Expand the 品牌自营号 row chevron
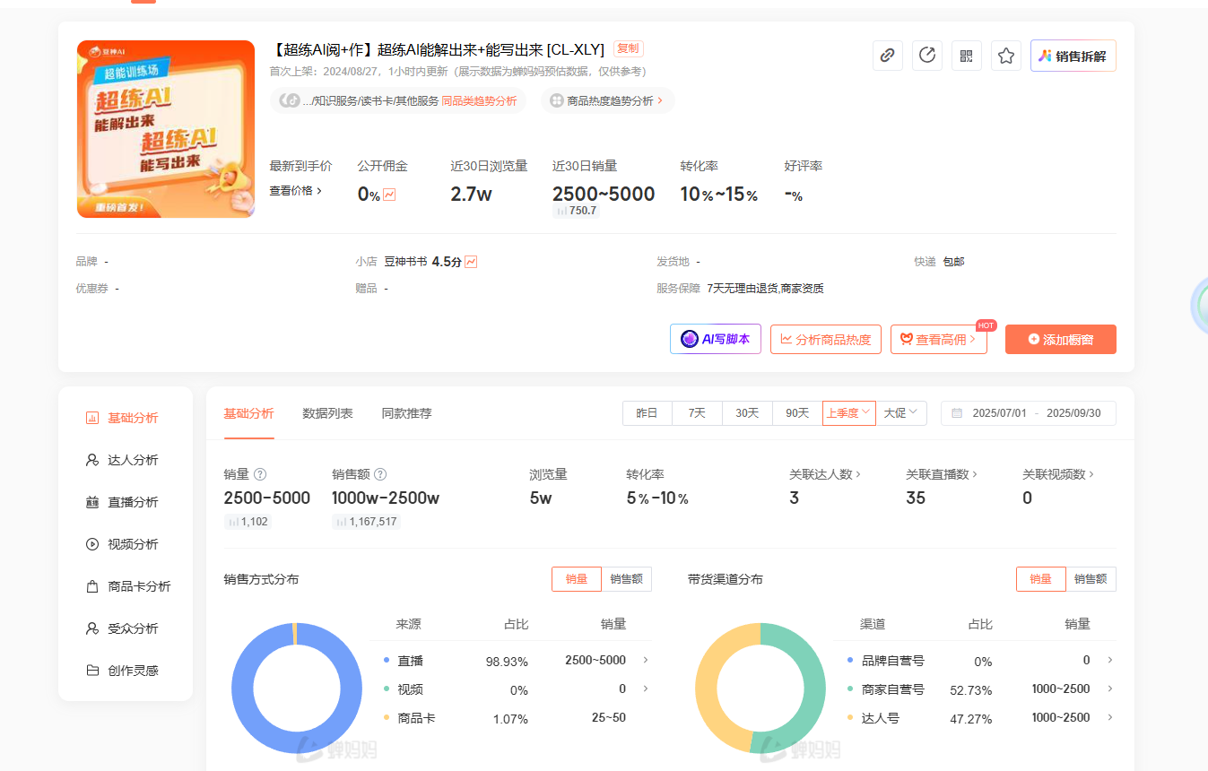The width and height of the screenshot is (1208, 771). [1110, 660]
